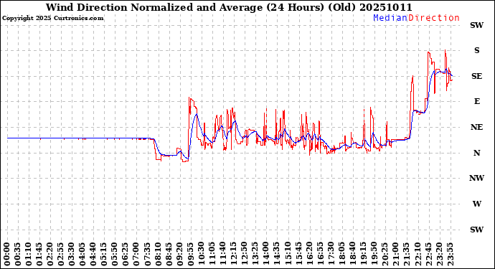Click the 05:15 time axis label
This screenshot has width=495, height=269.
pyautogui.click(x=104, y=254)
